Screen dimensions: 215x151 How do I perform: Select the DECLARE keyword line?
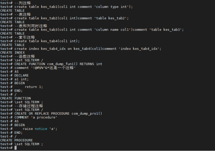(x=21, y=76)
